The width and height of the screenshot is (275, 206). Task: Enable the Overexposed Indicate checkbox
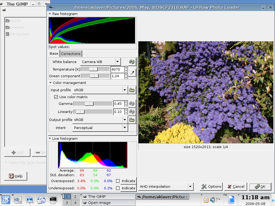[118, 181]
